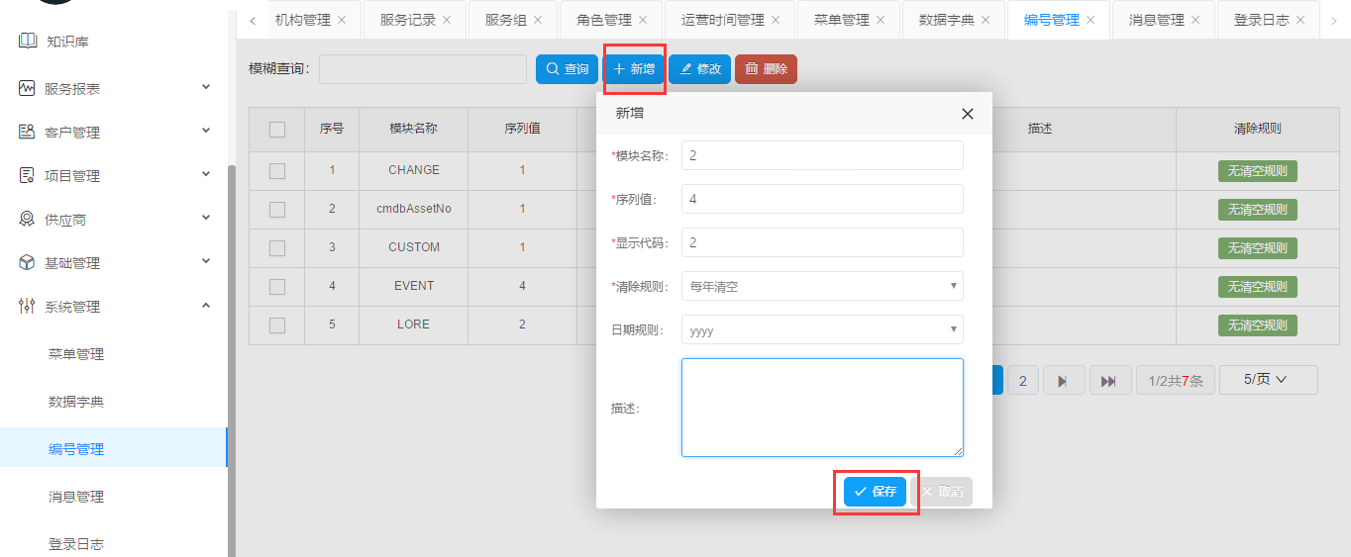The width and height of the screenshot is (1351, 557).
Task: Go to next page arrow icon
Action: tap(1062, 381)
